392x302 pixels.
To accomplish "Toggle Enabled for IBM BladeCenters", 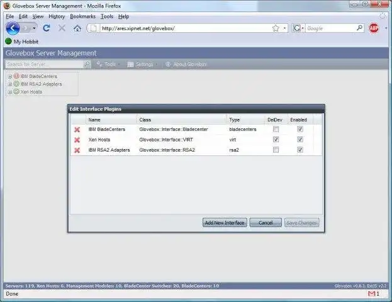I will pyautogui.click(x=300, y=129).
